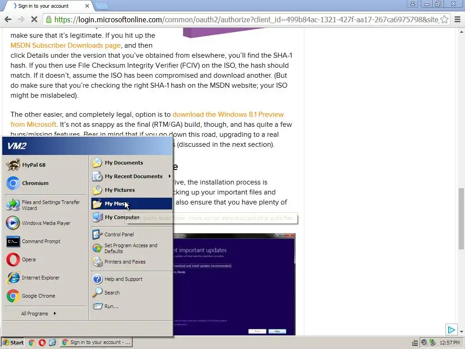The width and height of the screenshot is (465, 349).
Task: Click the network tray icon next to the clock
Action: click(x=433, y=343)
